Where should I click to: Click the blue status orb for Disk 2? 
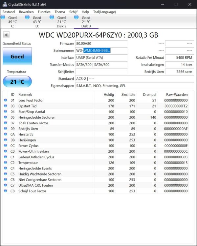coord(52,17)
